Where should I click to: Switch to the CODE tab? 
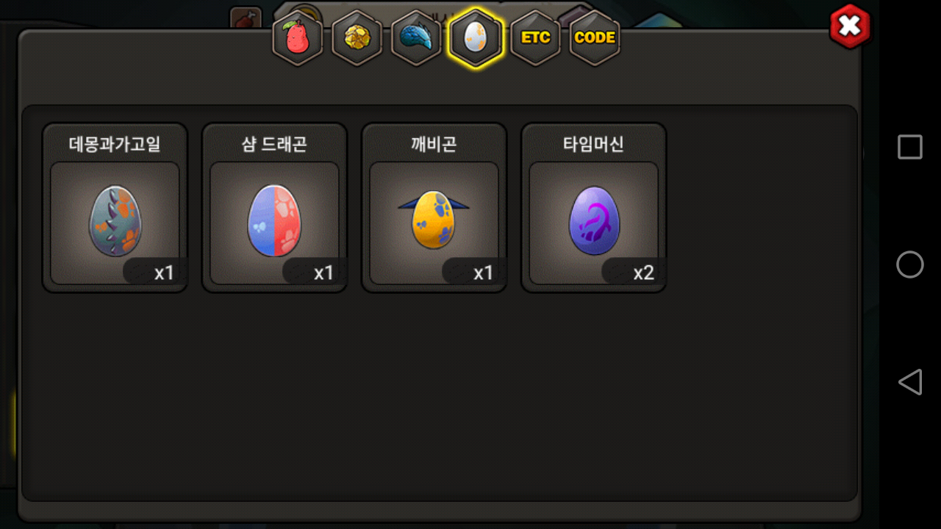point(595,38)
